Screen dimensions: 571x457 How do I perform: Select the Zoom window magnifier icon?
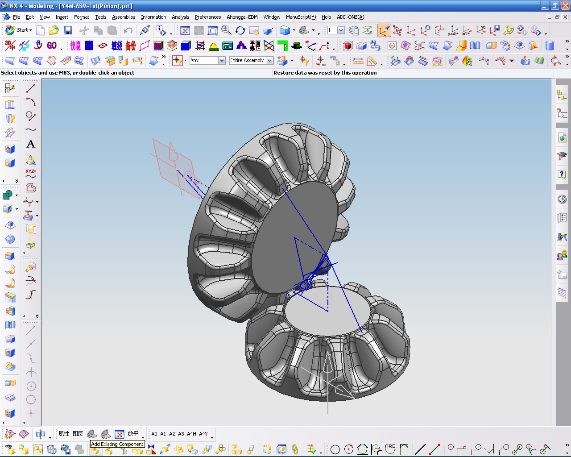213,30
